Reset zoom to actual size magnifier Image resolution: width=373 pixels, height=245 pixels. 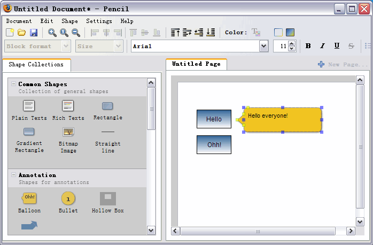click(x=64, y=33)
